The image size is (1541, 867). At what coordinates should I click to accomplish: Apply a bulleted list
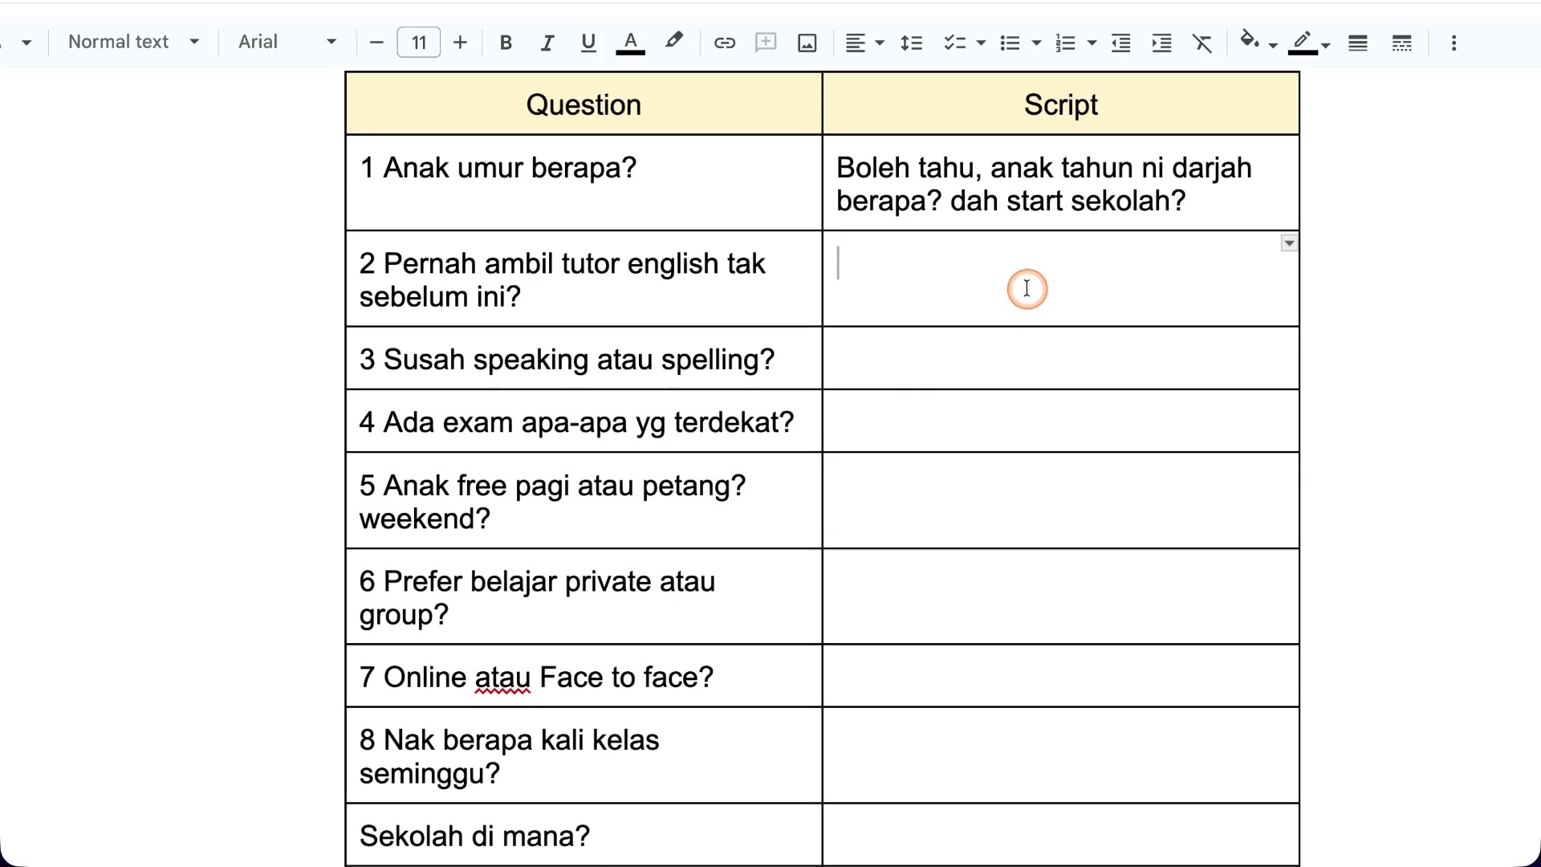(x=1010, y=43)
